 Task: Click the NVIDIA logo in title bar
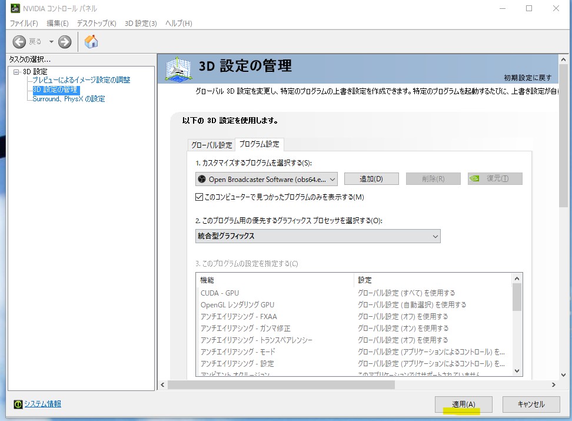pos(15,8)
